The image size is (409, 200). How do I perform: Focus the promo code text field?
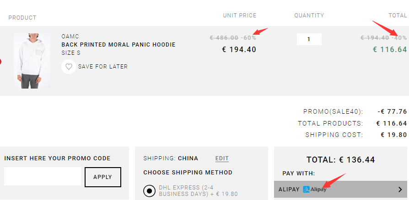tap(43, 176)
